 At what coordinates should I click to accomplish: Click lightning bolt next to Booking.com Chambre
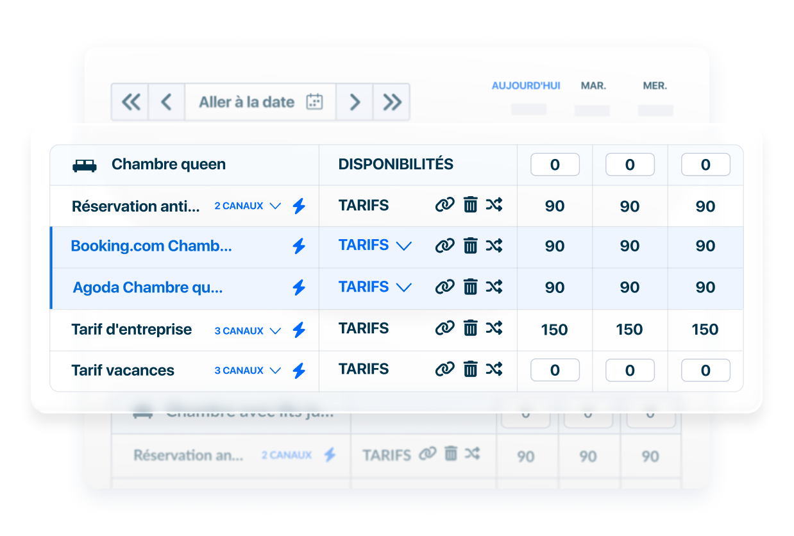[299, 246]
